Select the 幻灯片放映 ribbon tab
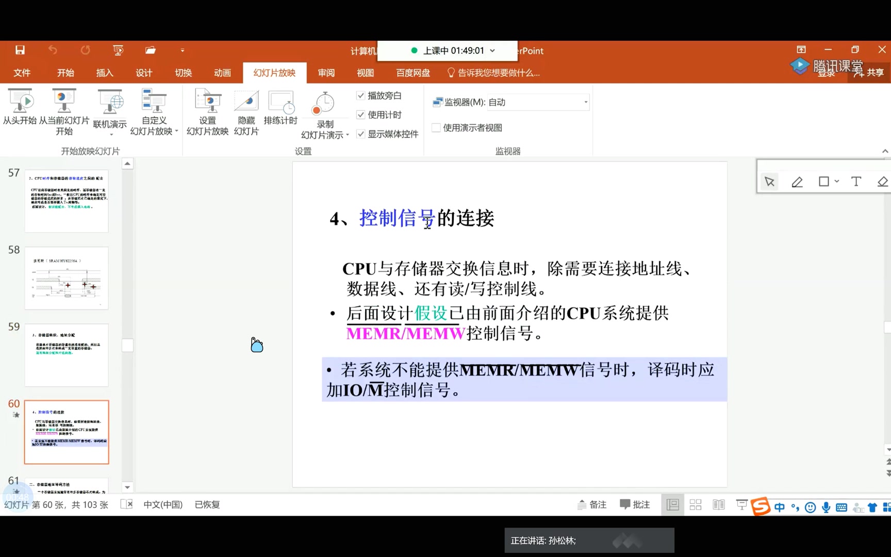 [274, 73]
